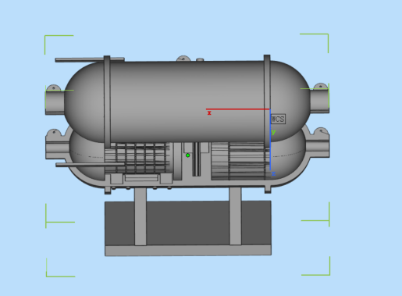Pick the right support leg
Image resolution: width=402 pixels, height=296 pixels.
pos(236,216)
